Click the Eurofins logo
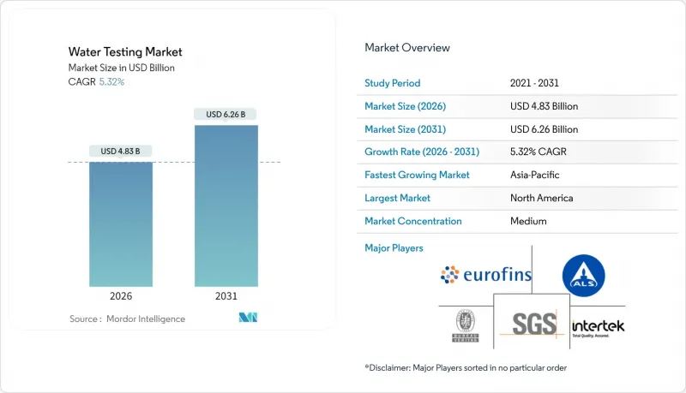Image resolution: width=686 pixels, height=393 pixels. point(485,275)
